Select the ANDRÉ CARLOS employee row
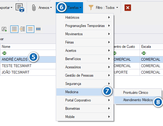Screen dimensions: 163x126 click(28, 59)
